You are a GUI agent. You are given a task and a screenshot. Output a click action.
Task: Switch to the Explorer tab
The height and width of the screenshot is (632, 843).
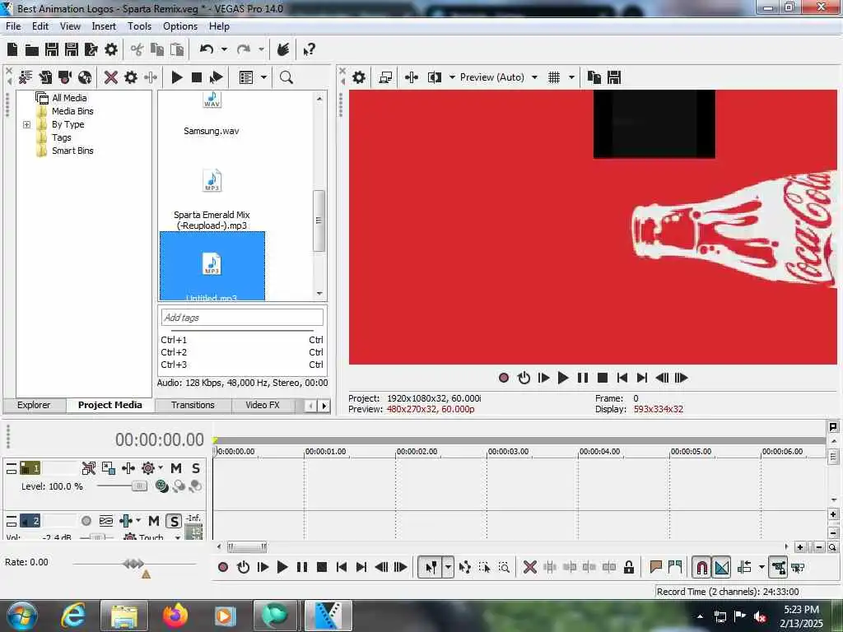coord(34,405)
